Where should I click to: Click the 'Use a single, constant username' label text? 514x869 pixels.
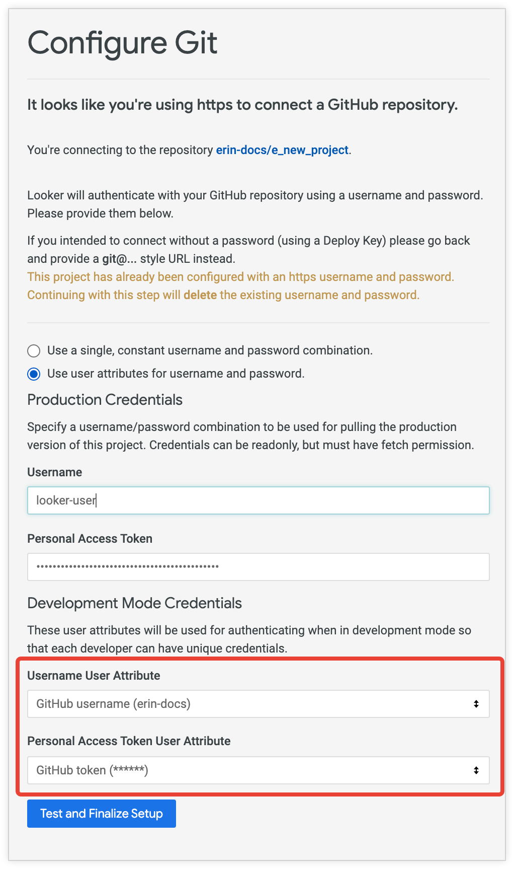(210, 350)
